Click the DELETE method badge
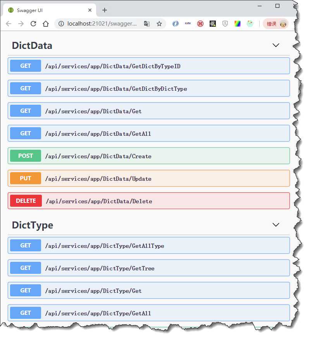The width and height of the screenshot is (310, 339). (26, 201)
